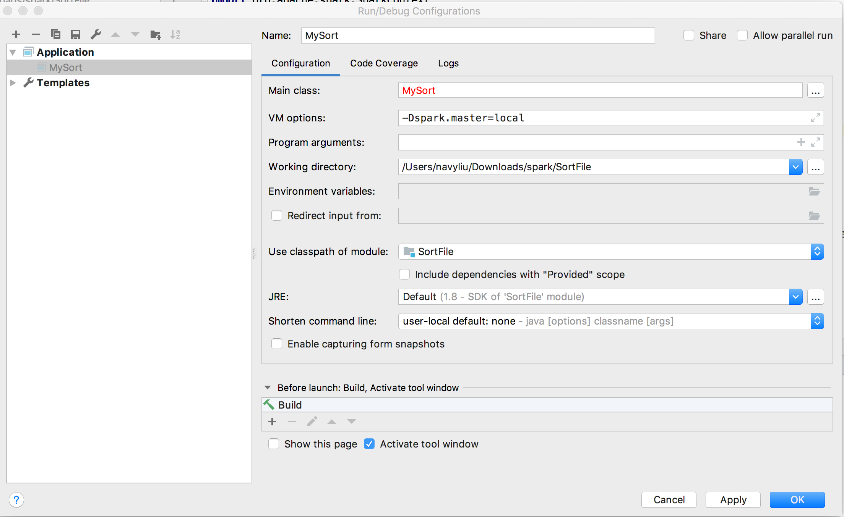844x517 pixels.
Task: Click the save configuration floppy icon
Action: point(76,35)
